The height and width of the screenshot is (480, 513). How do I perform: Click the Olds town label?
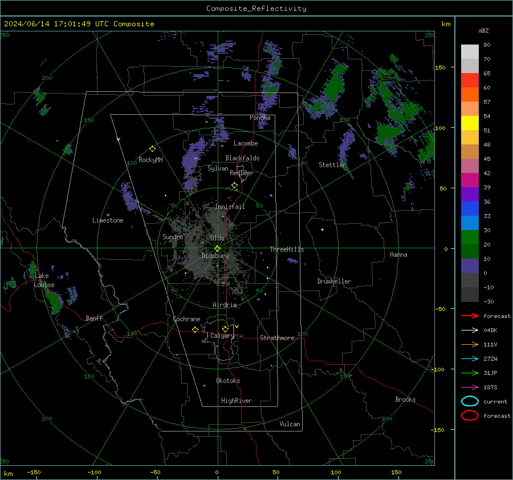(217, 238)
